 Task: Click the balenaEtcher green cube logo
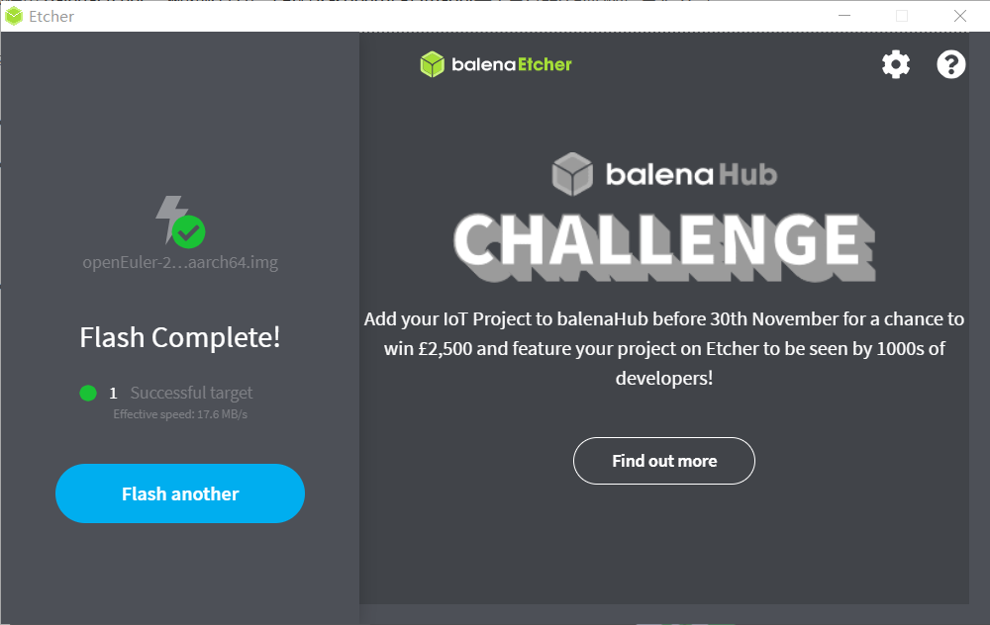[x=433, y=64]
